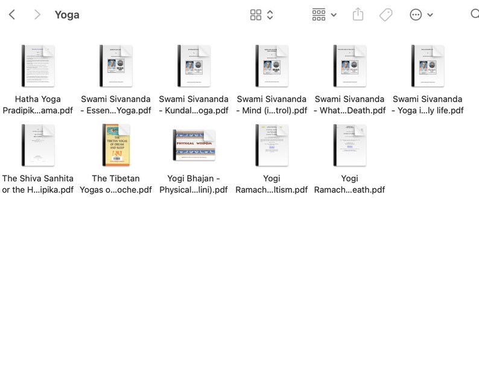Expand the action menu chevron

[x=430, y=14]
